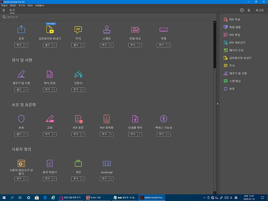
Task: Open 스캔 향상 in the right sidebar
Action: [232, 81]
